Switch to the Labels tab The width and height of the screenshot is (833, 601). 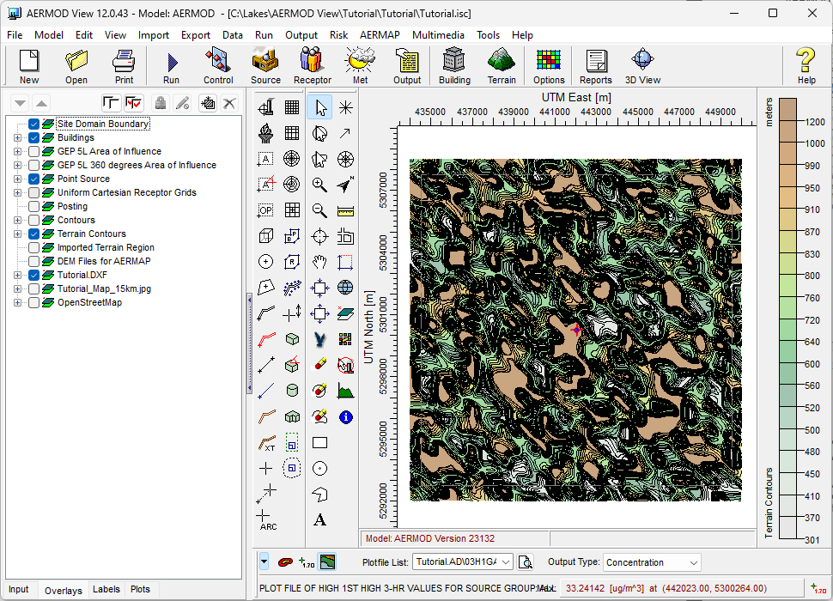coord(106,589)
